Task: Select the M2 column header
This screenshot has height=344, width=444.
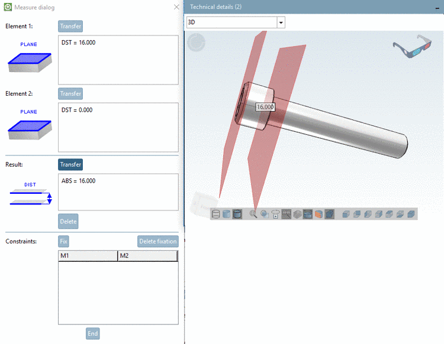Action: coord(147,256)
